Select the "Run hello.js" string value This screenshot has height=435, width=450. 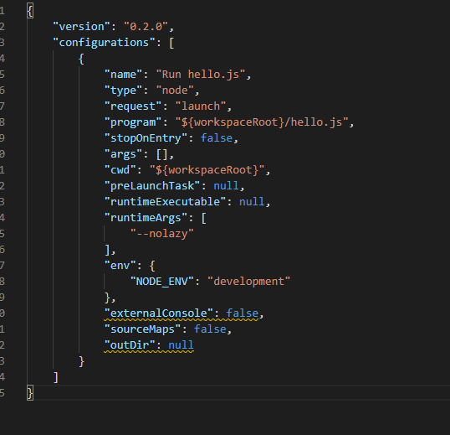click(x=201, y=75)
